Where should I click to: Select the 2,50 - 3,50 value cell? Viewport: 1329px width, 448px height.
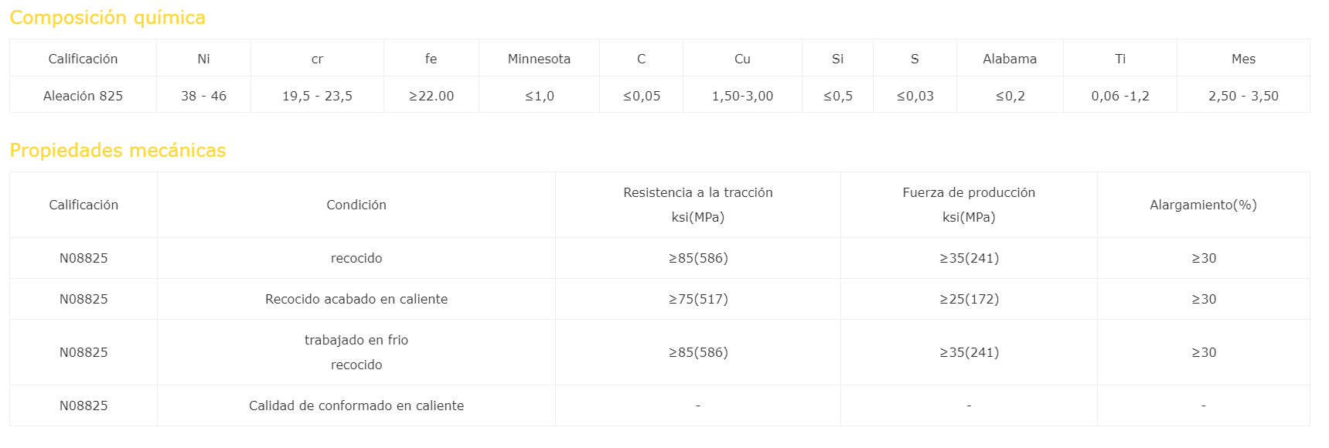coord(1243,96)
